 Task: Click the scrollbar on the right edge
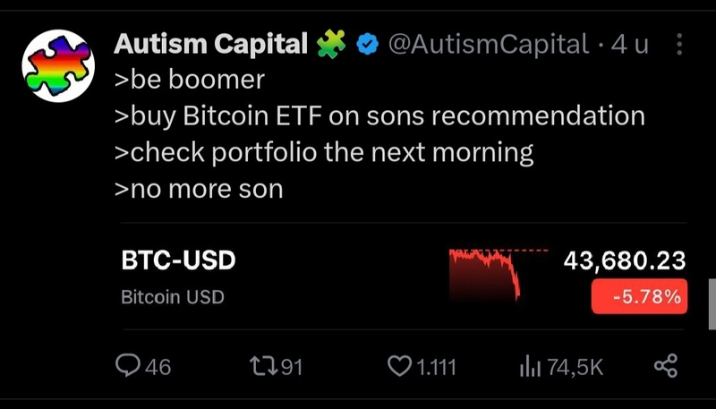coord(712,304)
